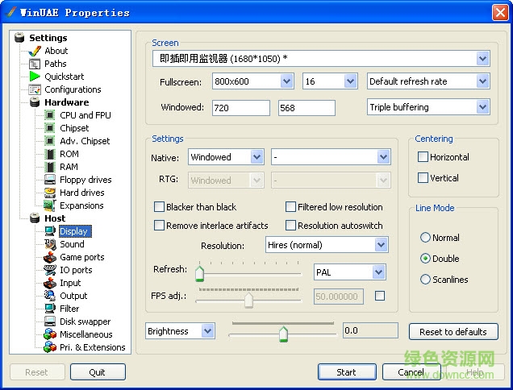Viewport: 513px width, 390px height.
Task: Select Double line mode radio
Action: click(x=425, y=259)
